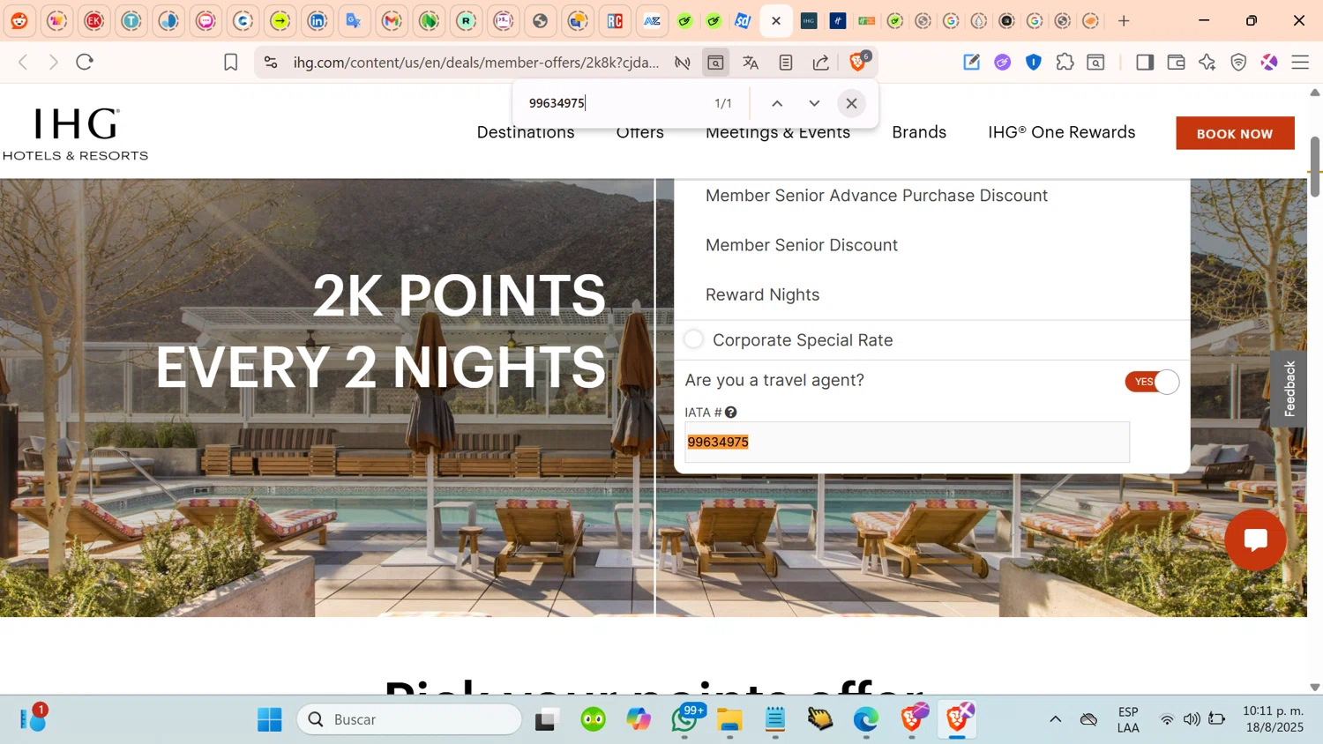Screen dimensions: 1323x744
Task: Reload the current page
Action: point(85,62)
